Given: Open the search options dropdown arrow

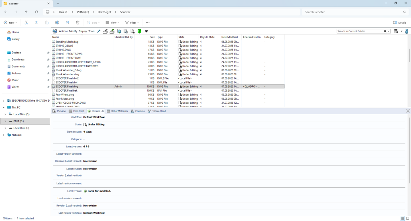Looking at the screenshot, I should click(x=389, y=31).
